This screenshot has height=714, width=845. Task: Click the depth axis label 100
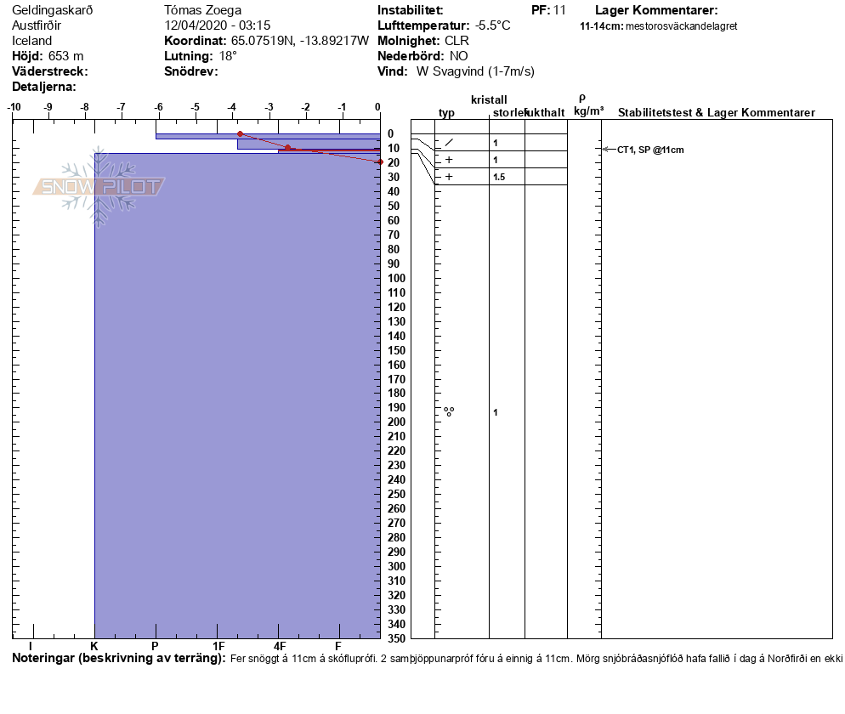click(397, 278)
